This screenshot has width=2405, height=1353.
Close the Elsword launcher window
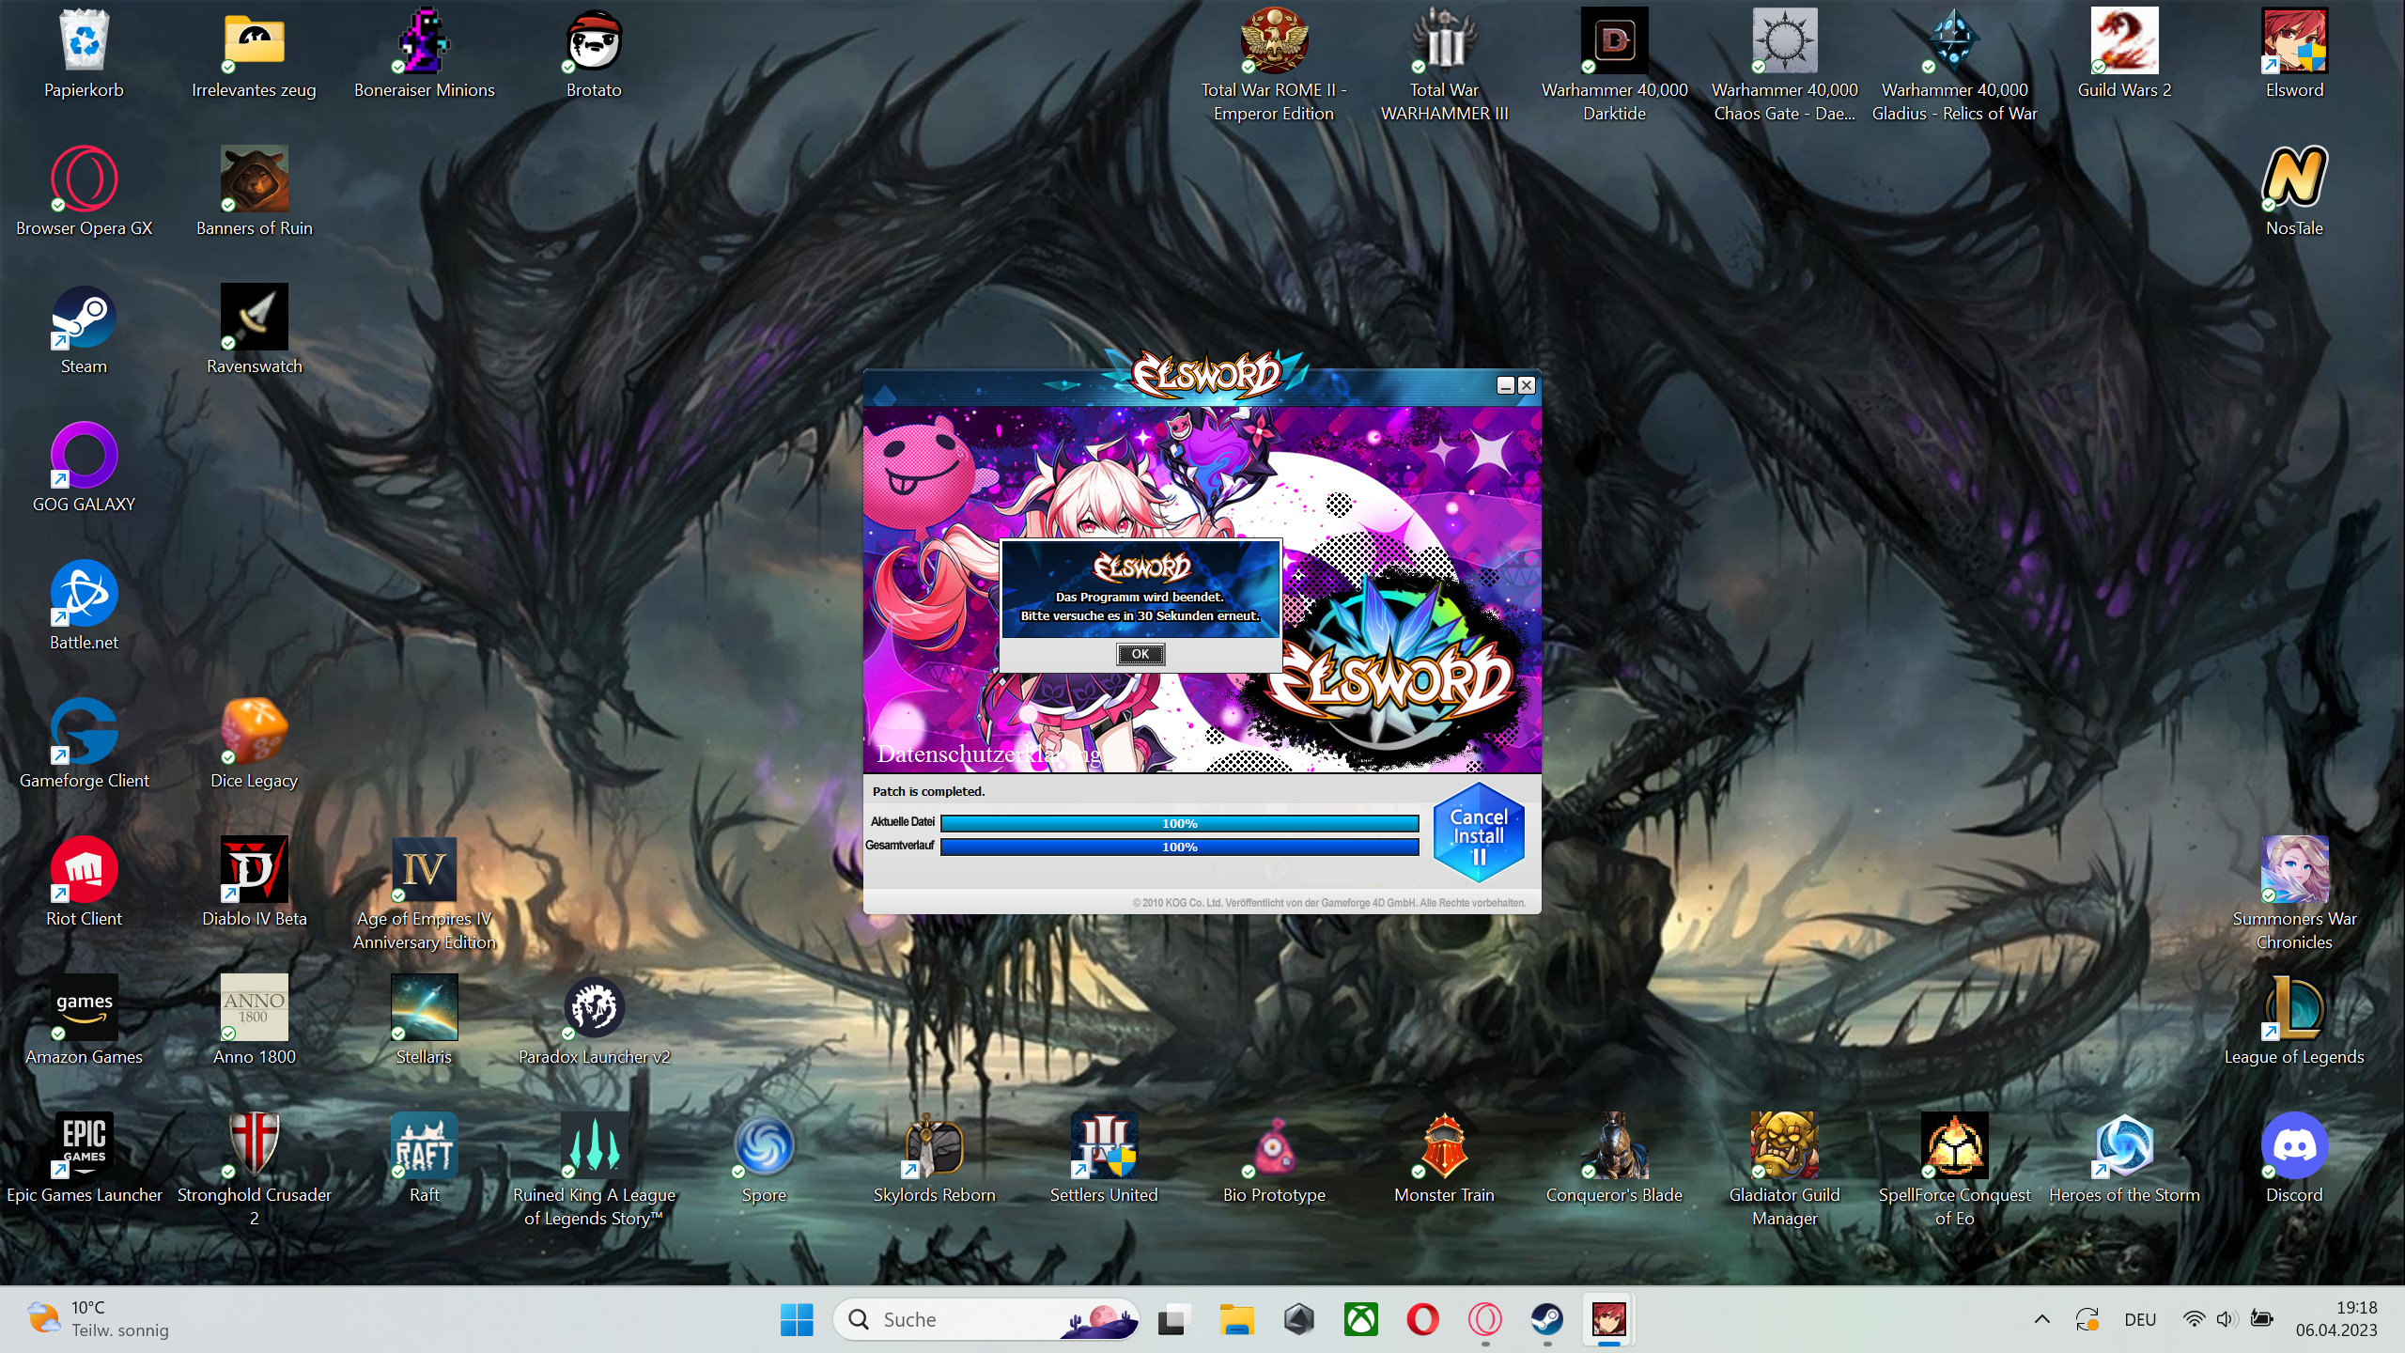pyautogui.click(x=1527, y=385)
